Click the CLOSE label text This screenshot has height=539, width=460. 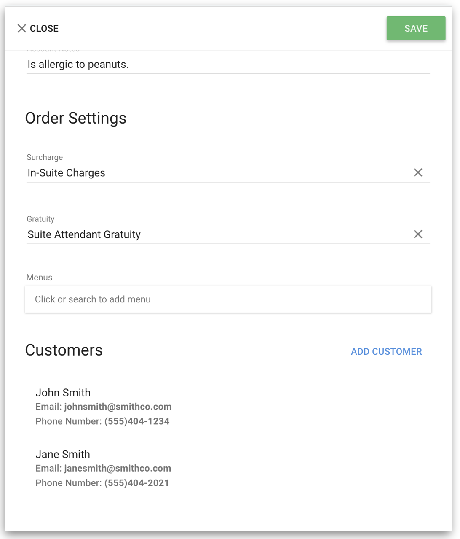point(44,29)
